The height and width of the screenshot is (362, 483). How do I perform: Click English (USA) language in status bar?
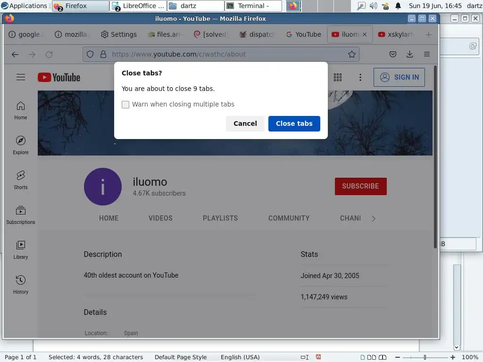pos(240,357)
